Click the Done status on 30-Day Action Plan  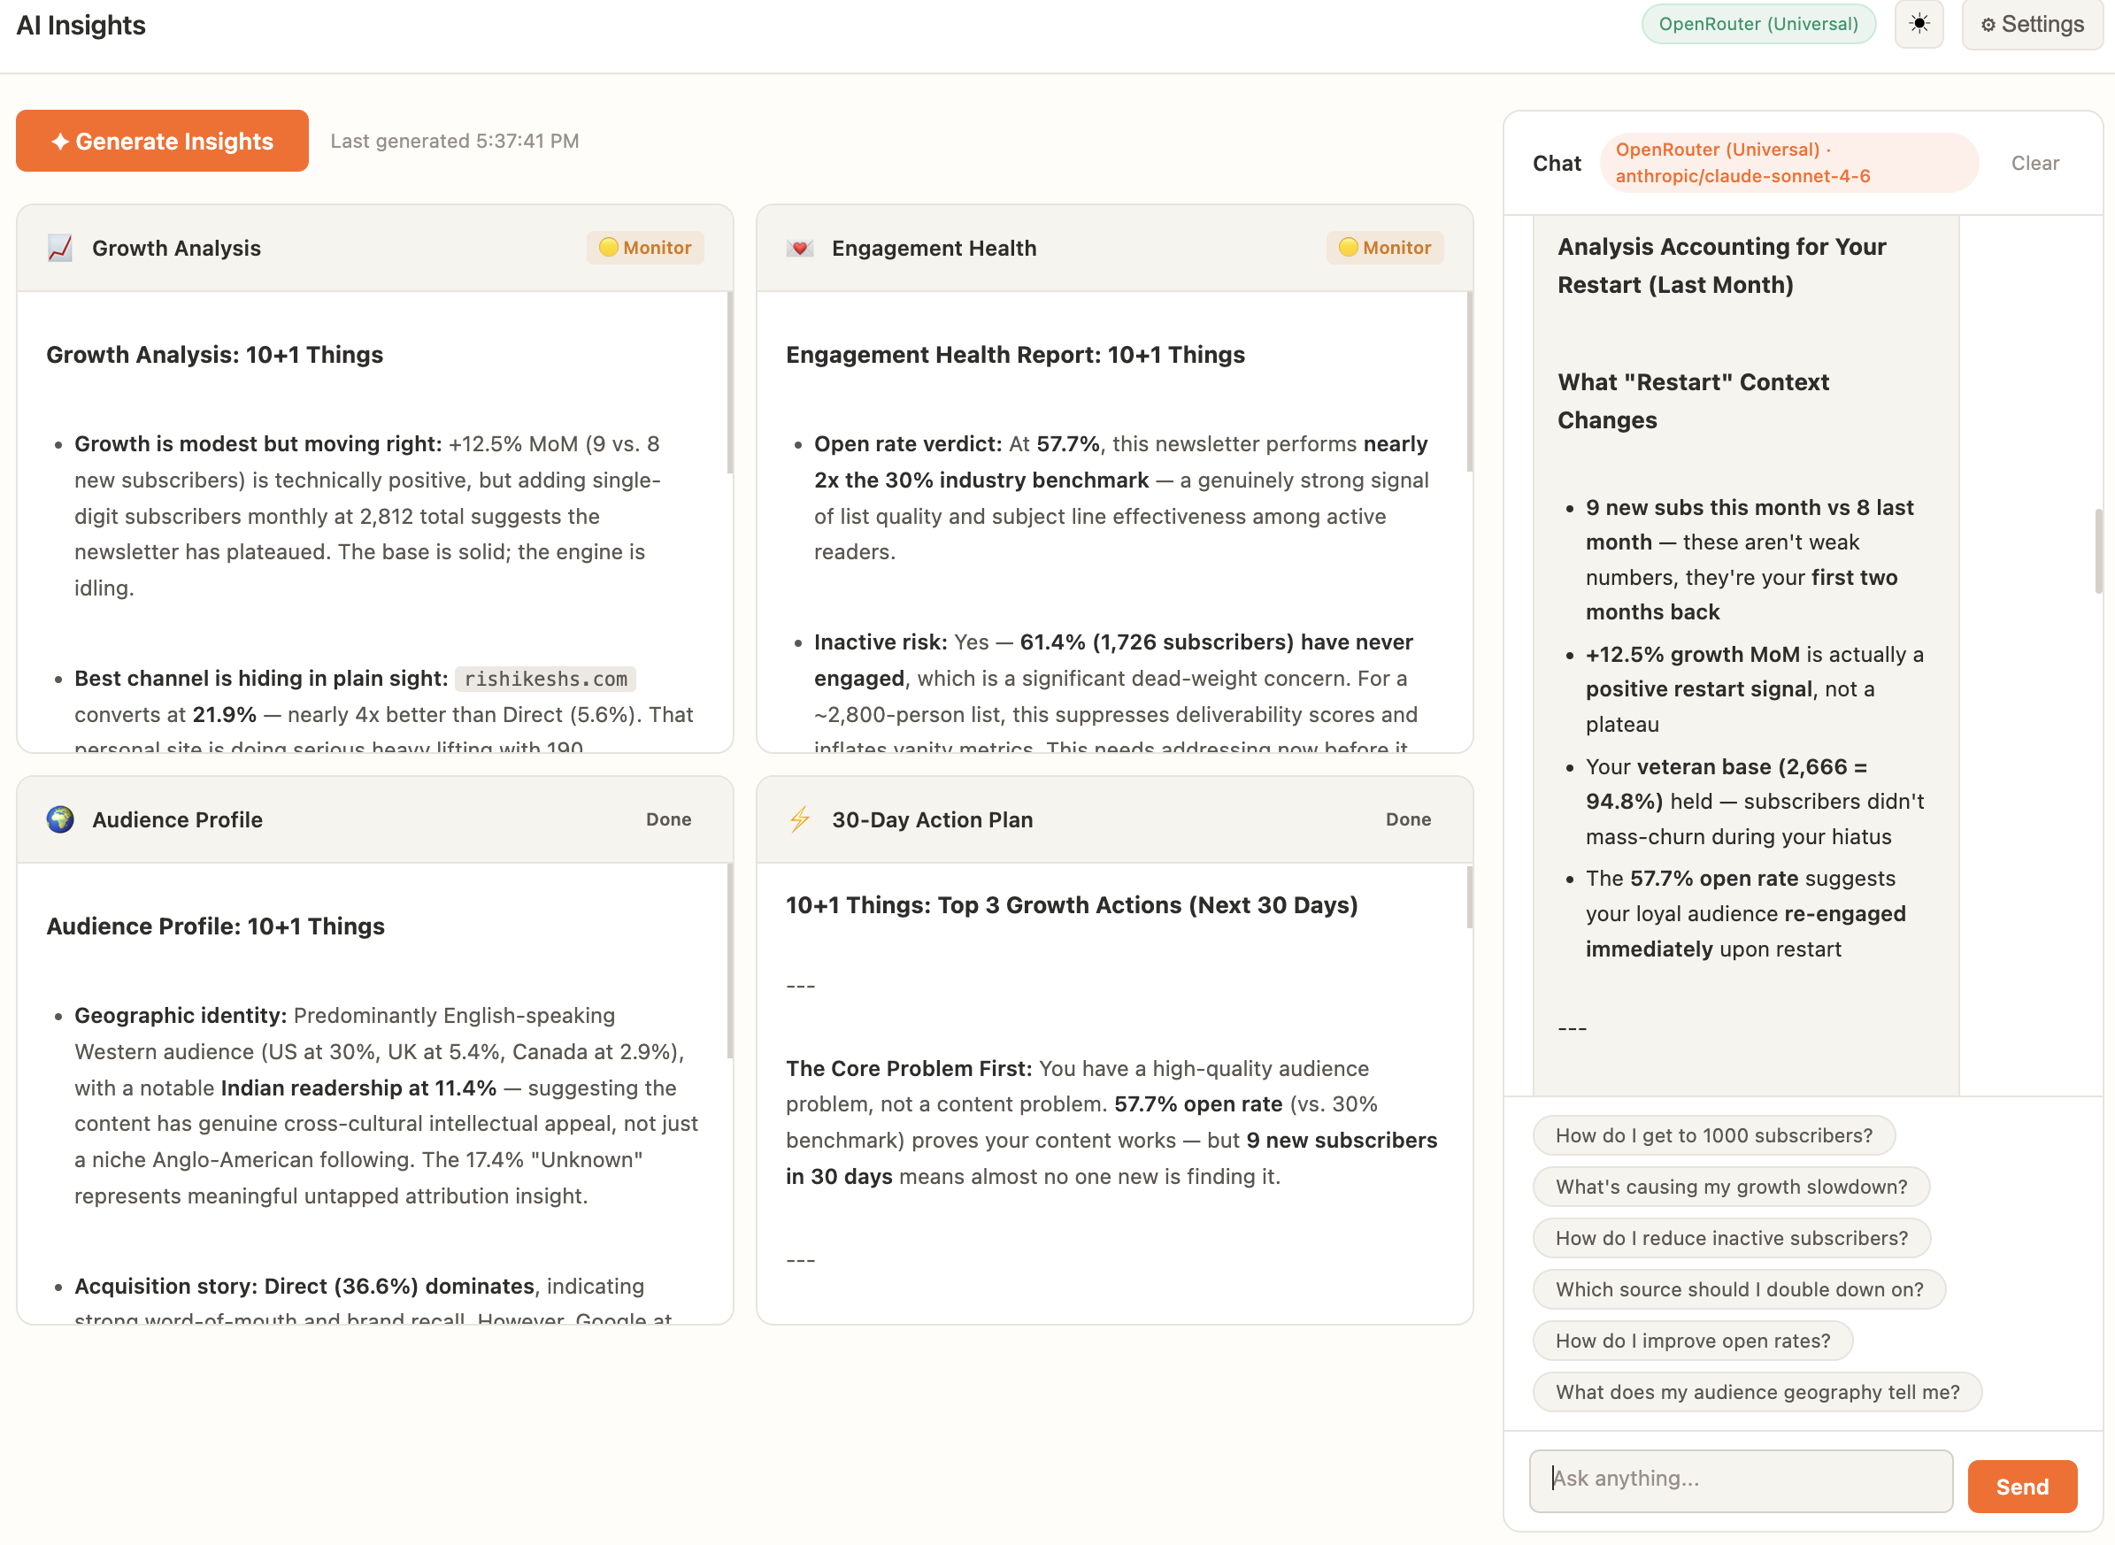tap(1408, 819)
